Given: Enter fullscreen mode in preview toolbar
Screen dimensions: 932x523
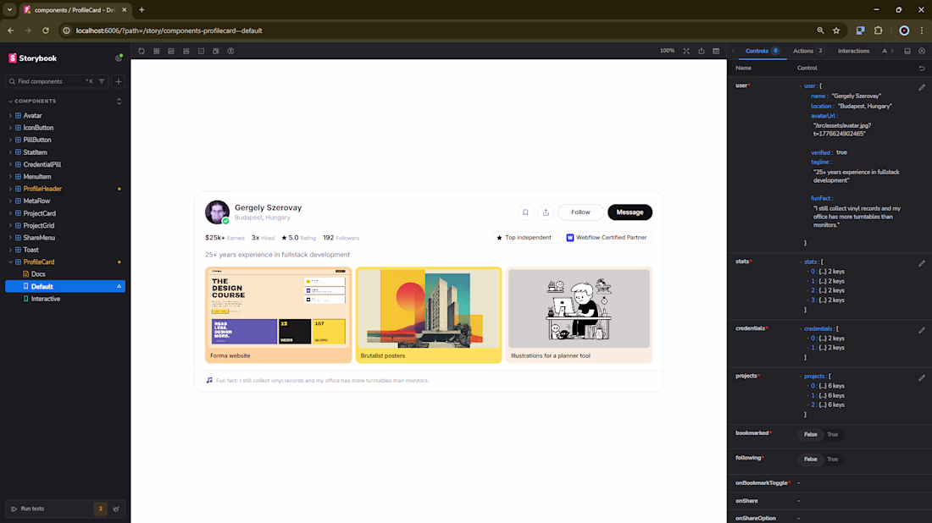Looking at the screenshot, I should [x=686, y=51].
